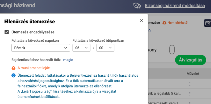Click the Nem elérhető warning icon

tap(164, 23)
